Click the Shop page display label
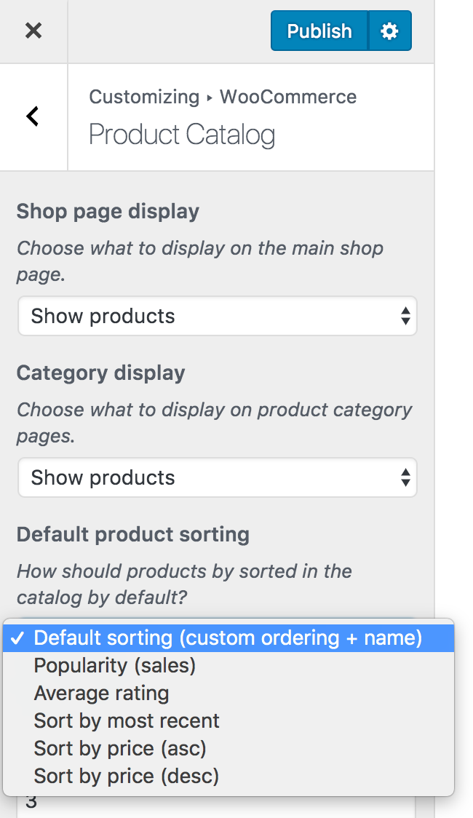Image resolution: width=473 pixels, height=818 pixels. point(108,212)
